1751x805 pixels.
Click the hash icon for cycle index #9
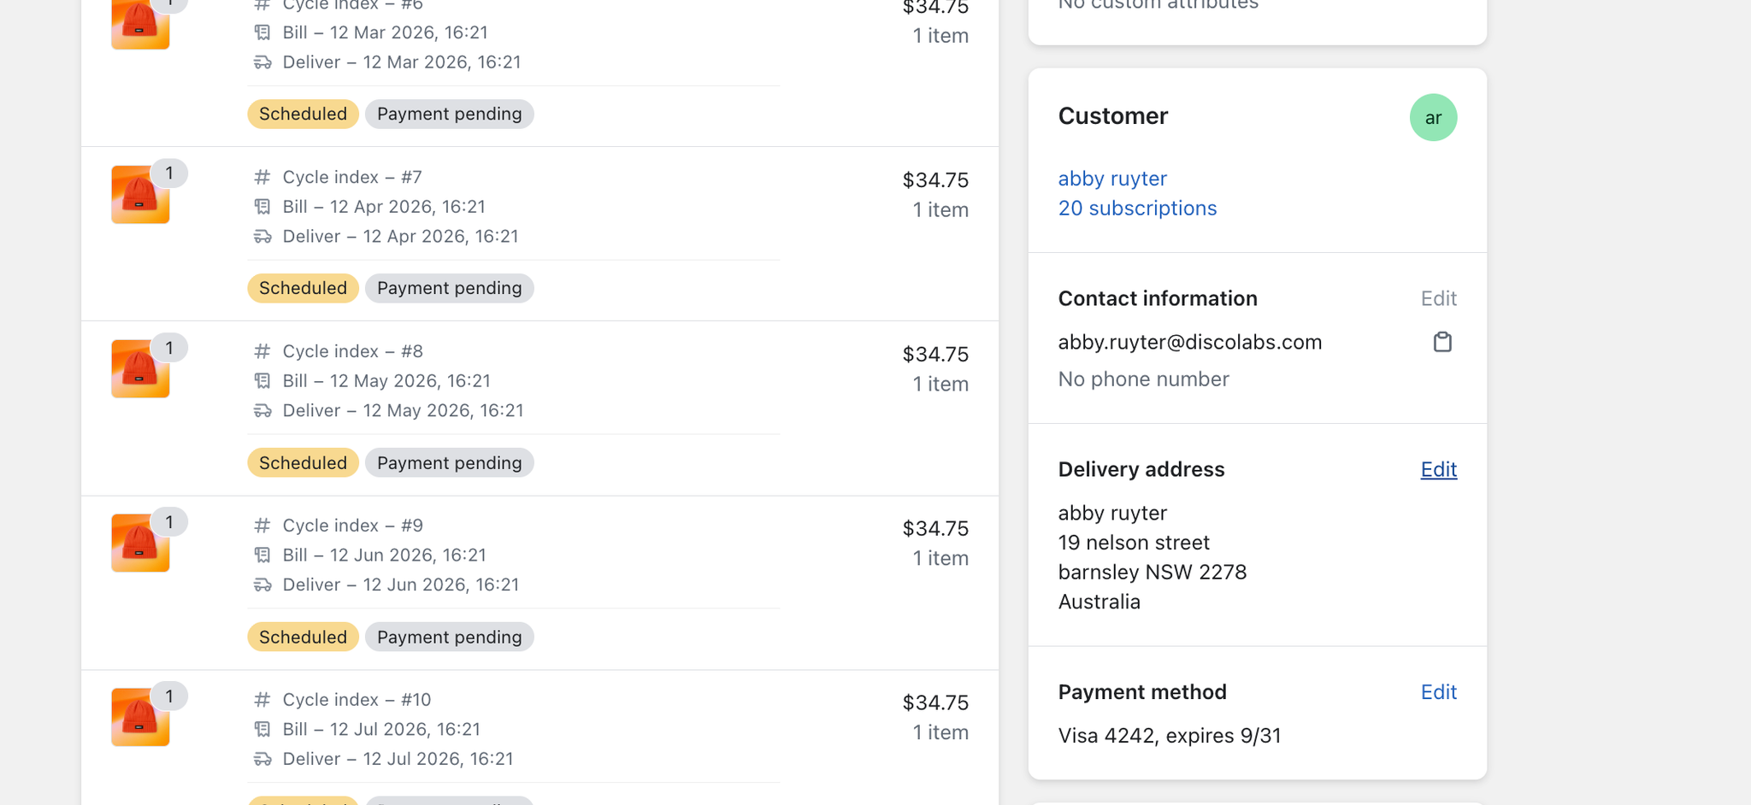[262, 526]
